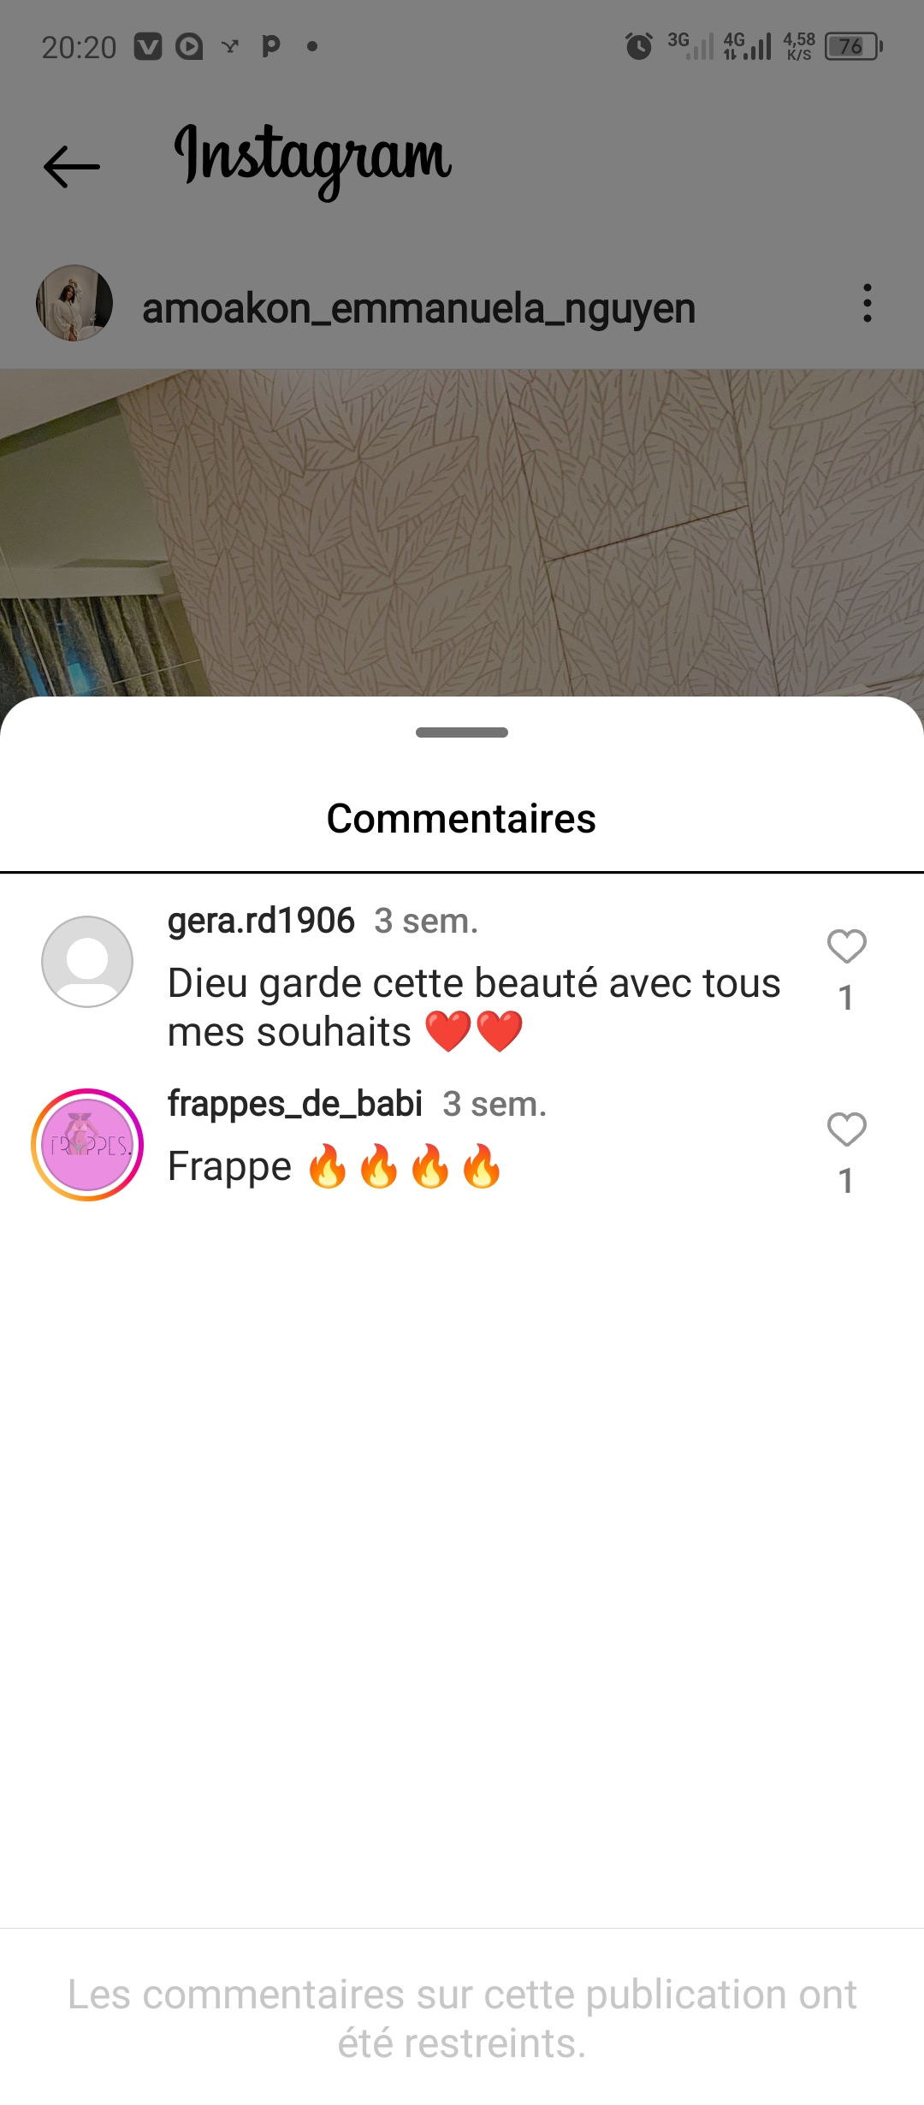Open the frappes_de_babi username link
Screen dimensions: 924x2105
coord(295,1104)
